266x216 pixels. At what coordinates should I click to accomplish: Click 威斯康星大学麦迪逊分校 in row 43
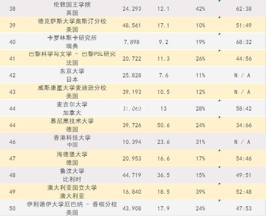pyautogui.click(x=72, y=88)
